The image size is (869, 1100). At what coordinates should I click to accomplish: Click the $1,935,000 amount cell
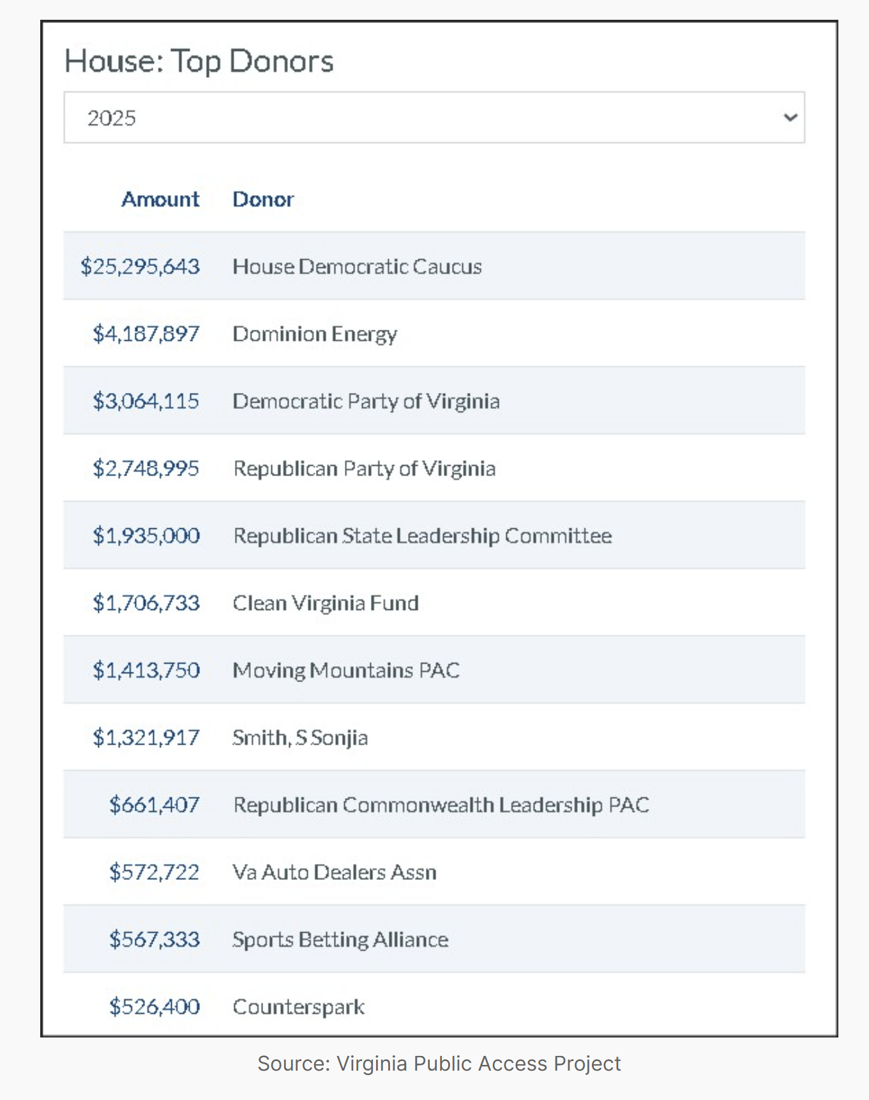tap(146, 535)
